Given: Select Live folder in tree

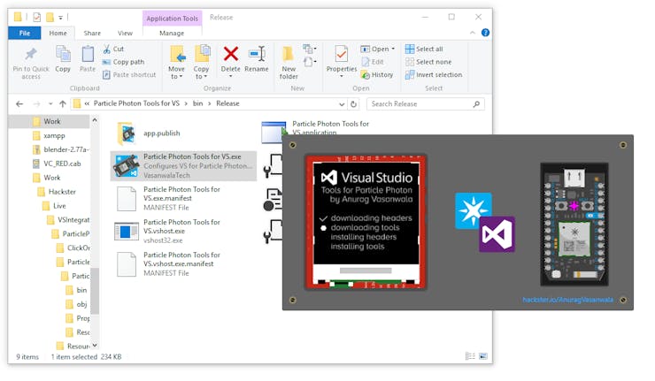Looking at the screenshot, I should (54, 206).
